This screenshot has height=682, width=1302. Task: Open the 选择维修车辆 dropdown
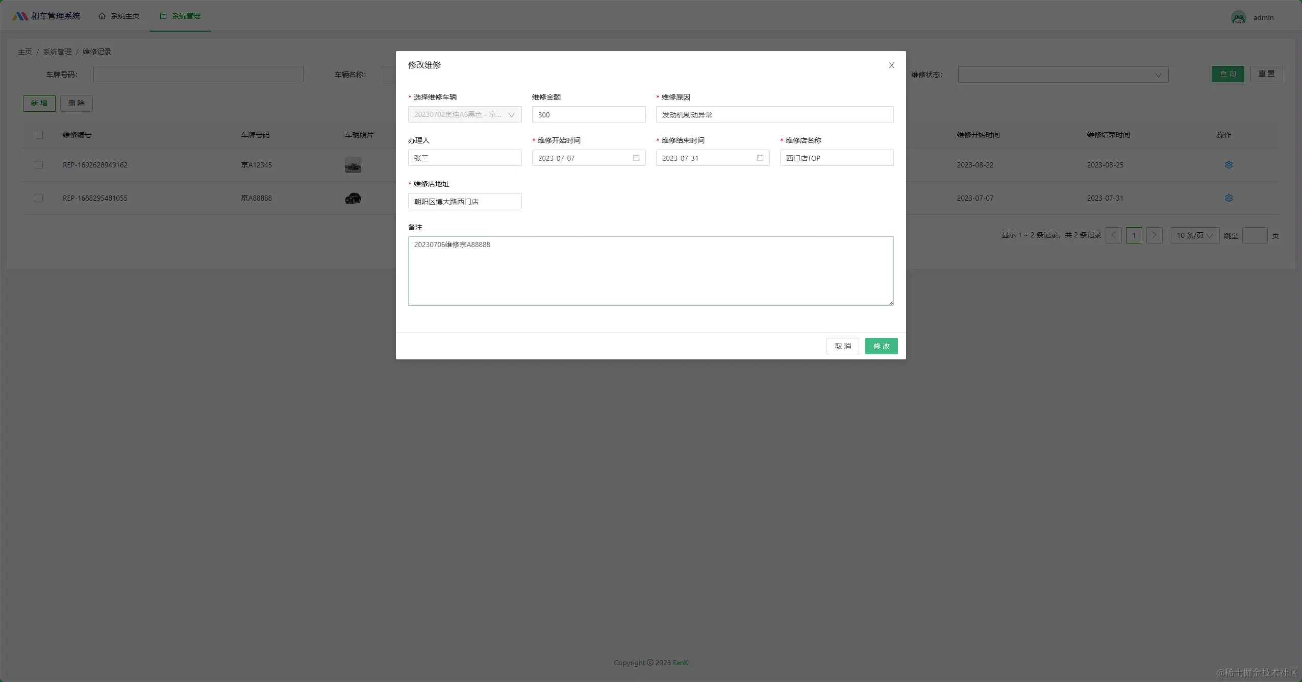(x=464, y=114)
